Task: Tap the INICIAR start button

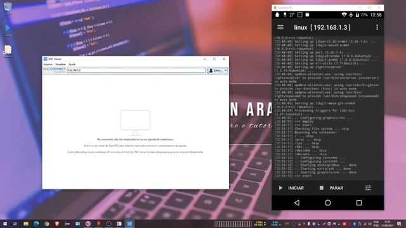Action: click(x=291, y=188)
